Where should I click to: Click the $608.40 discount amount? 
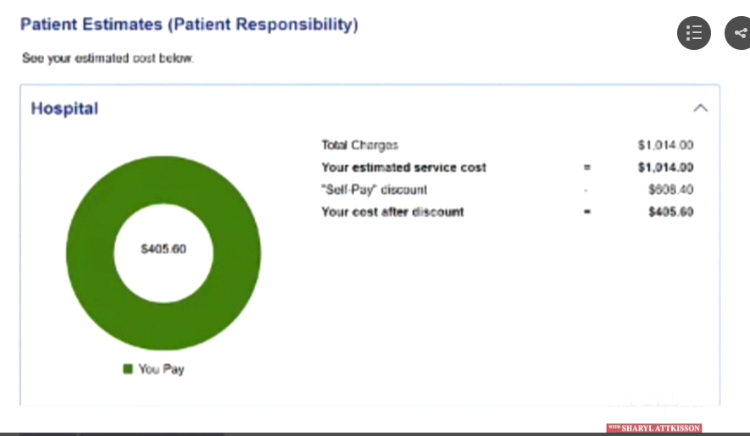coord(670,190)
